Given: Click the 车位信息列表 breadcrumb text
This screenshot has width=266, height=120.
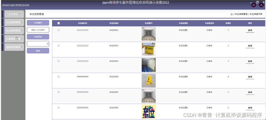Looking at the screenshot, I should [x=256, y=14].
